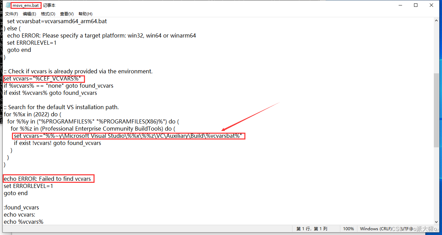Click the 'echo %vcvars%' line

pyautogui.click(x=24, y=221)
